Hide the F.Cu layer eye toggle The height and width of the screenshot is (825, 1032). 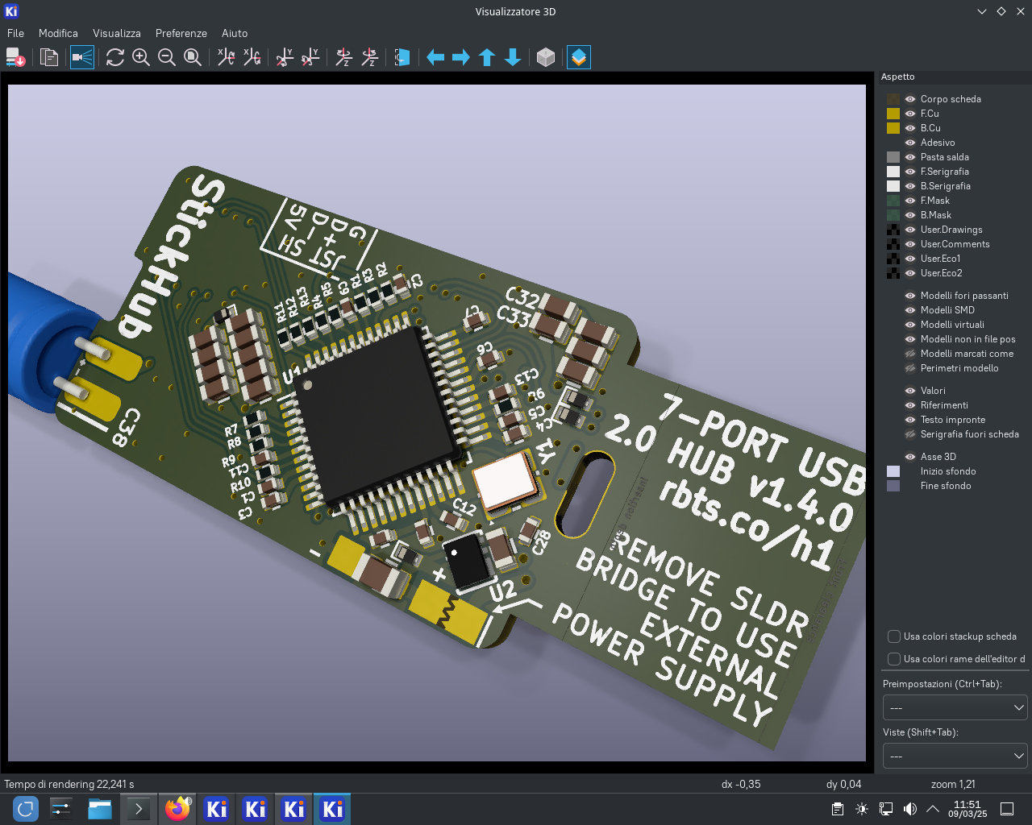[x=910, y=114]
